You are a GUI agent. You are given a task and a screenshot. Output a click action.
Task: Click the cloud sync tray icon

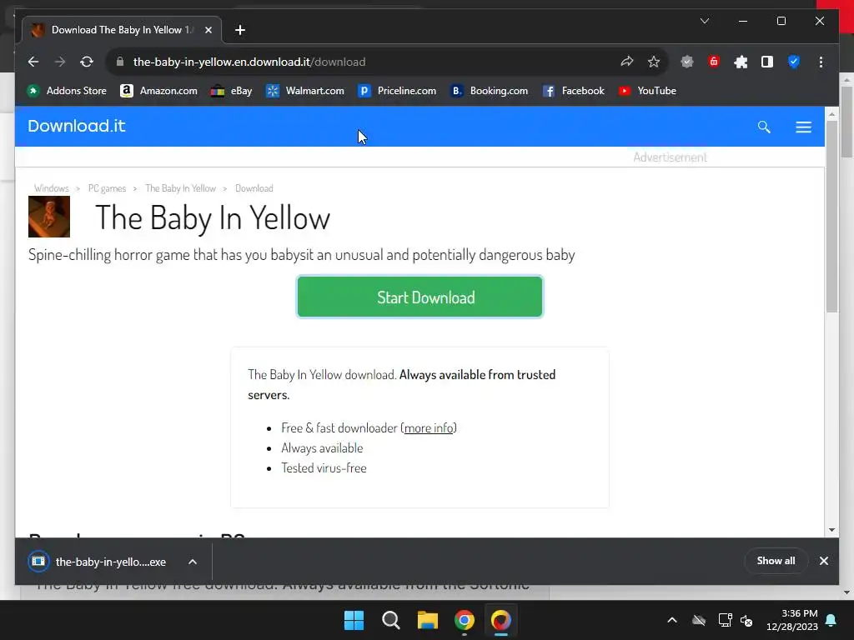pyautogui.click(x=699, y=620)
